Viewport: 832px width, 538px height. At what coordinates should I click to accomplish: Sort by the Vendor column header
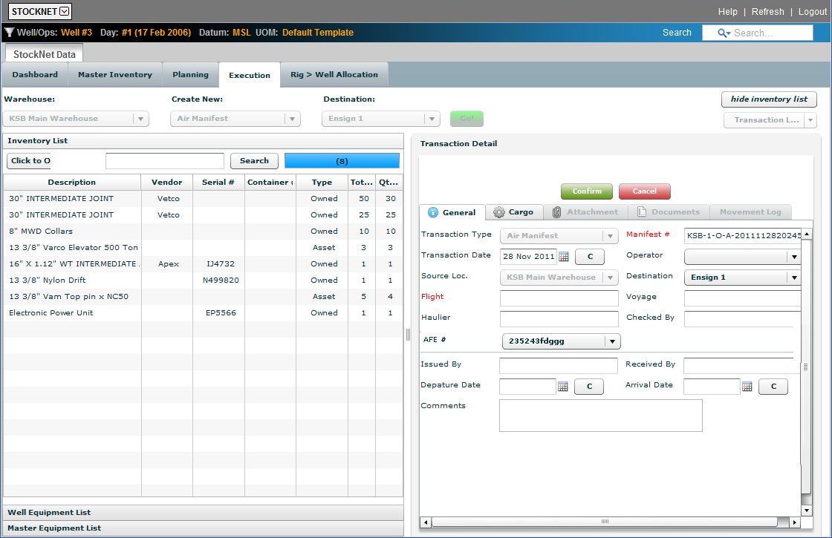166,183
